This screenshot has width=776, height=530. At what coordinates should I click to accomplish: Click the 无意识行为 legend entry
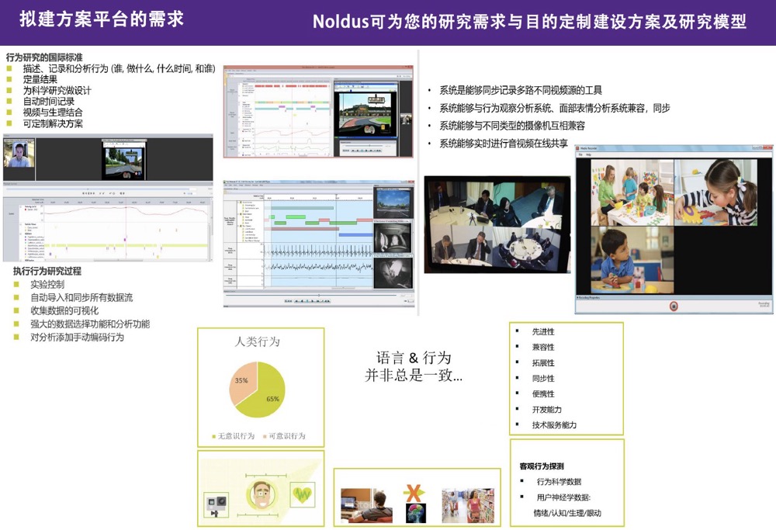[233, 436]
